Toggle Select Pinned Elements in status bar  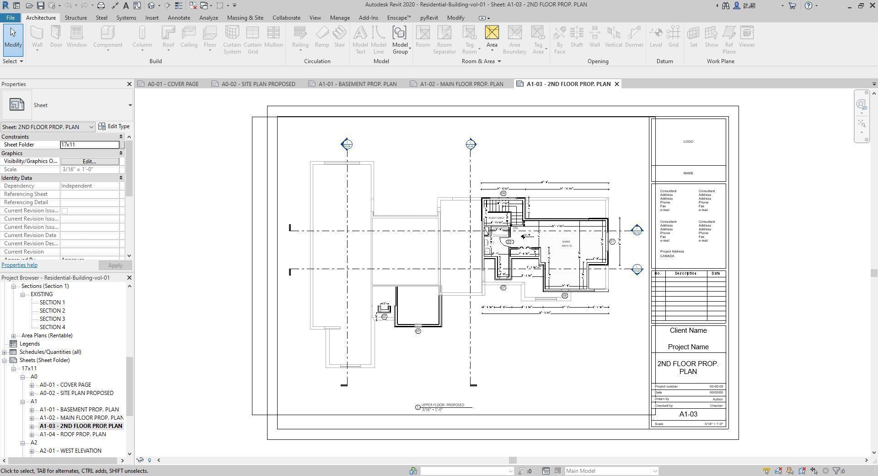point(790,471)
